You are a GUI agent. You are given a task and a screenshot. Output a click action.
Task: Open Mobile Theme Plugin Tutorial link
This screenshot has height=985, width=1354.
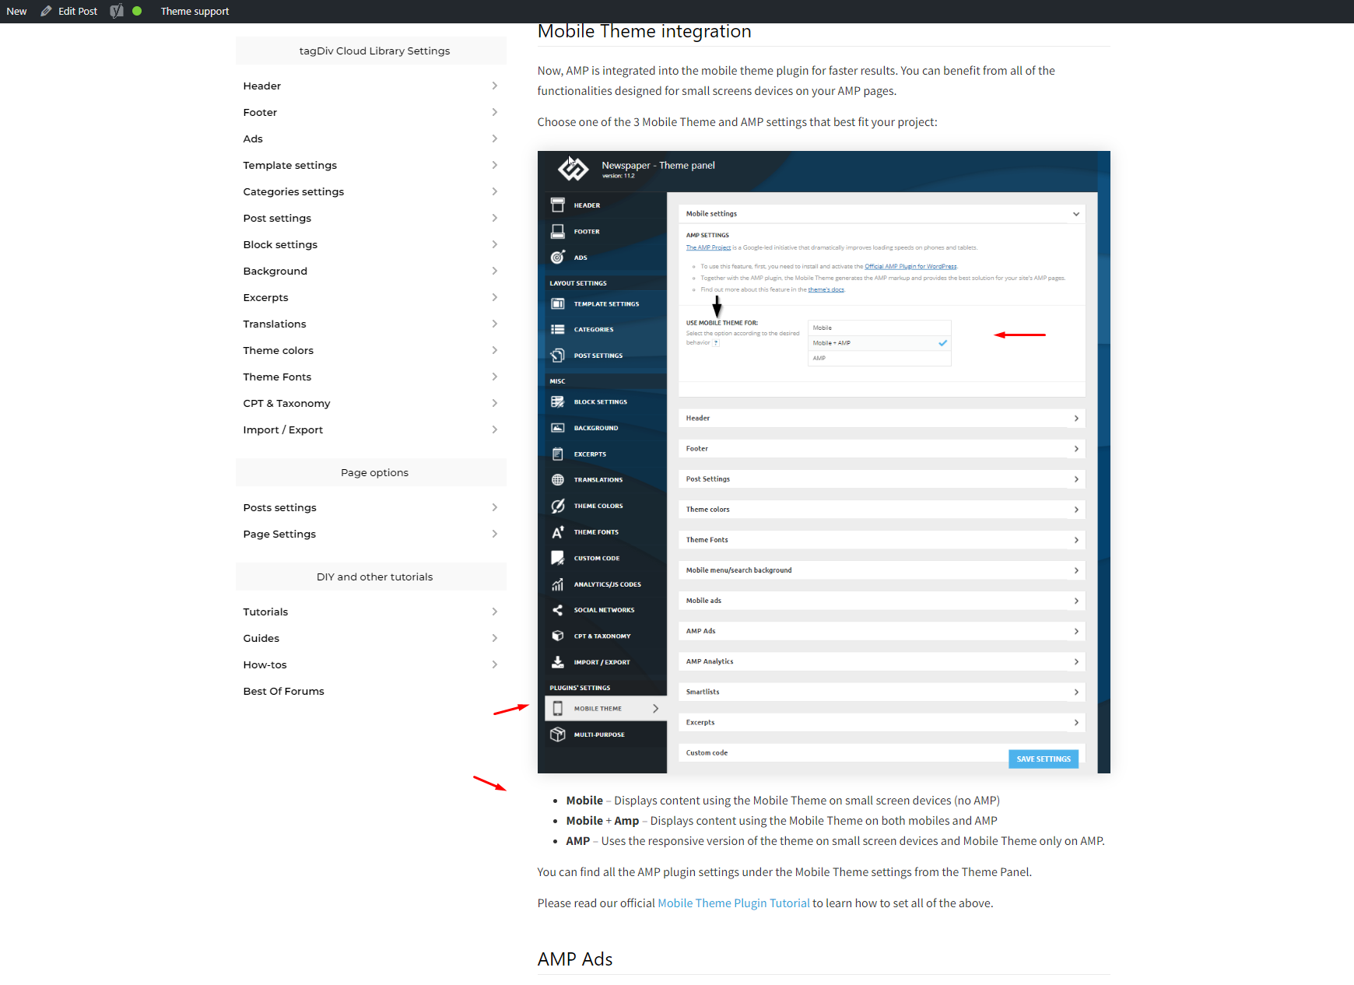(x=734, y=903)
